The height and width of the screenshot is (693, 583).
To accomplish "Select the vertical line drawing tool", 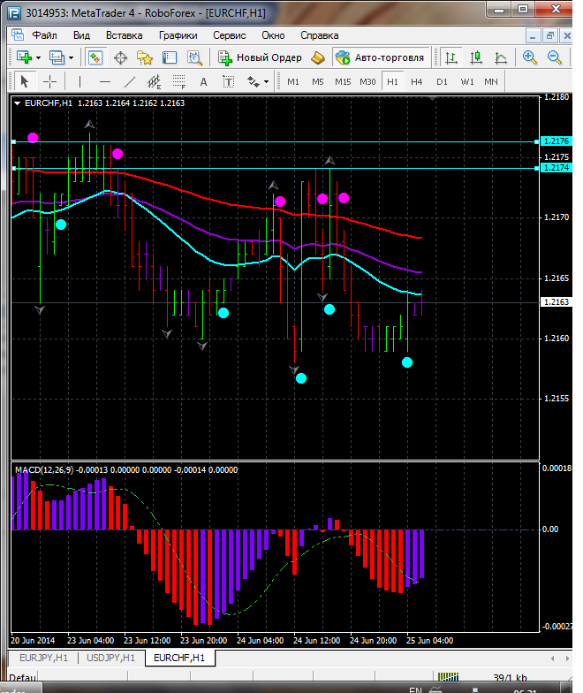I will [x=79, y=81].
